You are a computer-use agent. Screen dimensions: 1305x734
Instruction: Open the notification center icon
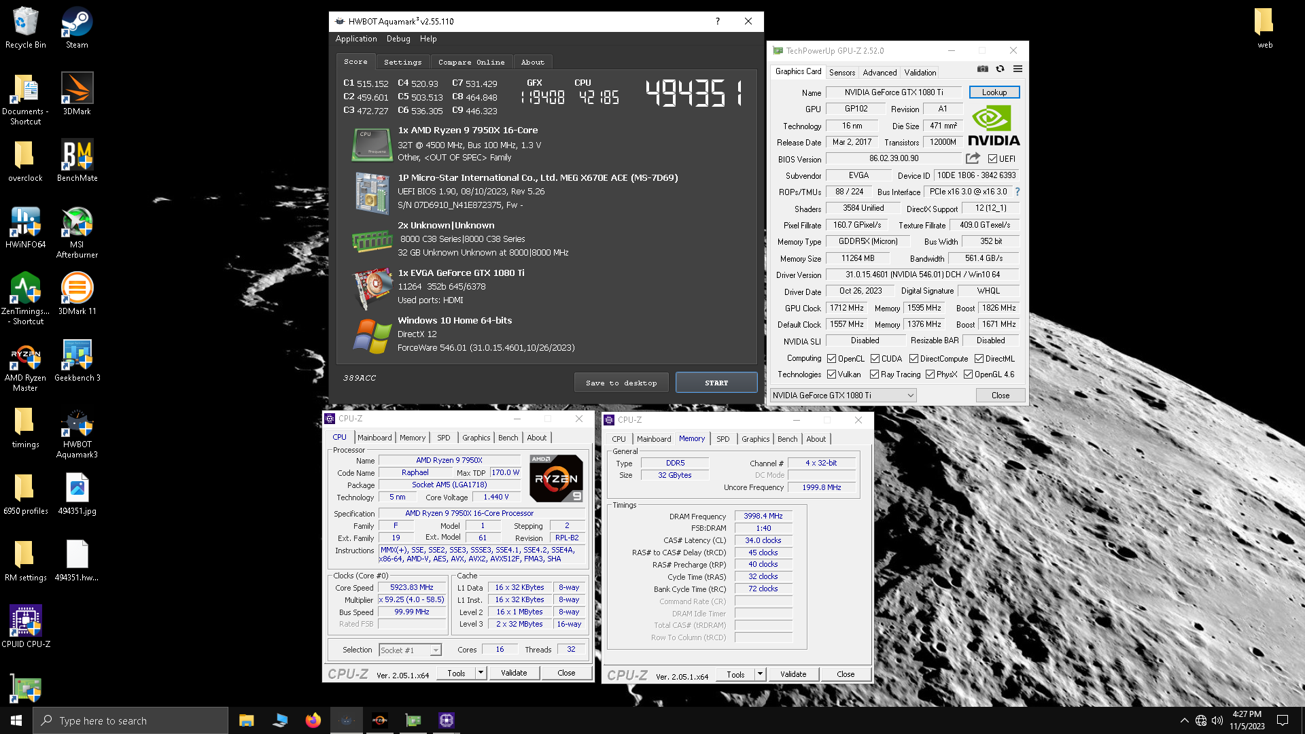[1283, 720]
